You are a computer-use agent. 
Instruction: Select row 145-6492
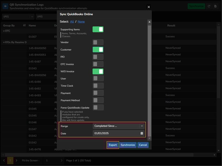click(35, 88)
